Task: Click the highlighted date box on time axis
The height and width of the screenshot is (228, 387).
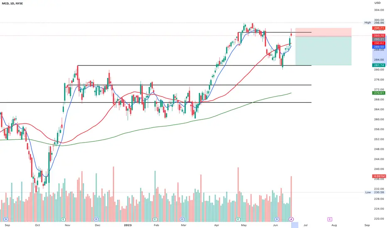Action: tap(295, 225)
